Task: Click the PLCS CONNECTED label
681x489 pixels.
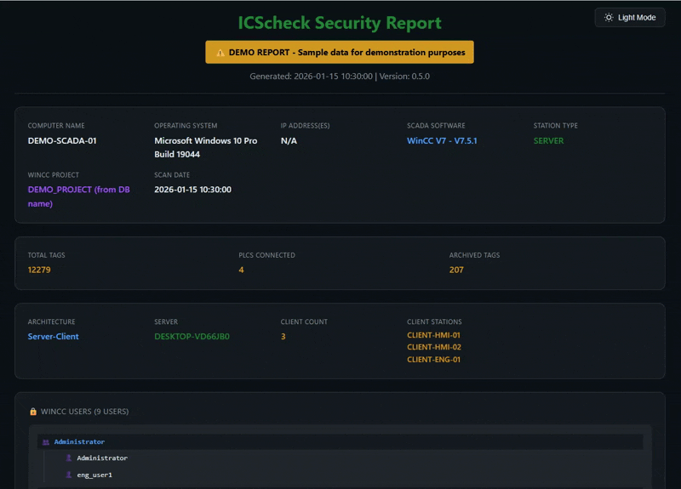Action: [266, 255]
